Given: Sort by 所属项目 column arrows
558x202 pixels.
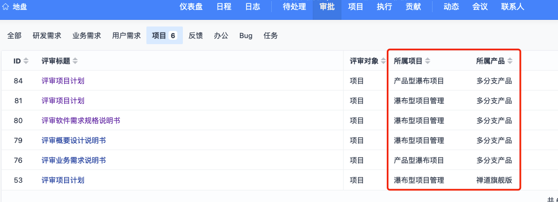Looking at the screenshot, I should (x=428, y=61).
